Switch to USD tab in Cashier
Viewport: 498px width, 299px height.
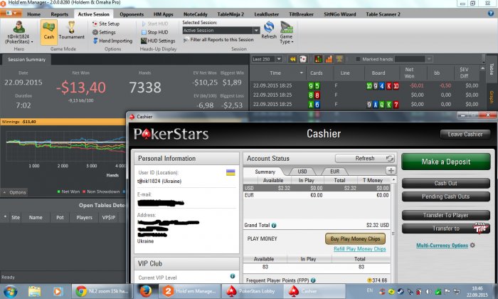302,172
